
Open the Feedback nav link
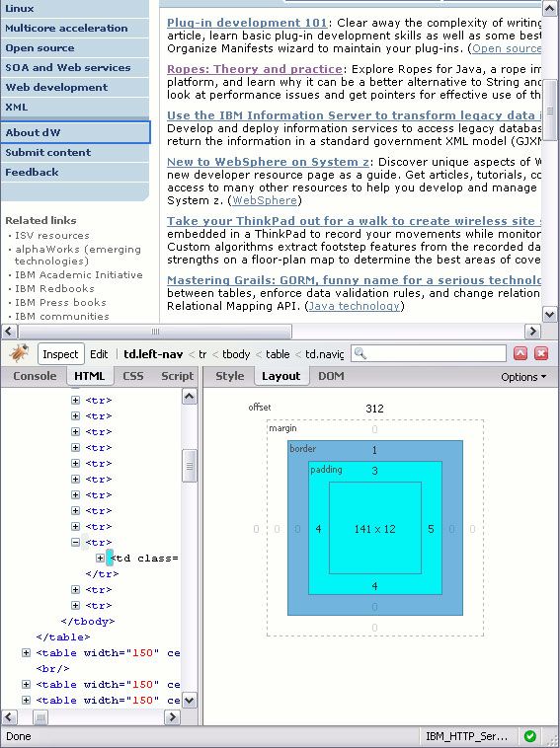pos(32,172)
